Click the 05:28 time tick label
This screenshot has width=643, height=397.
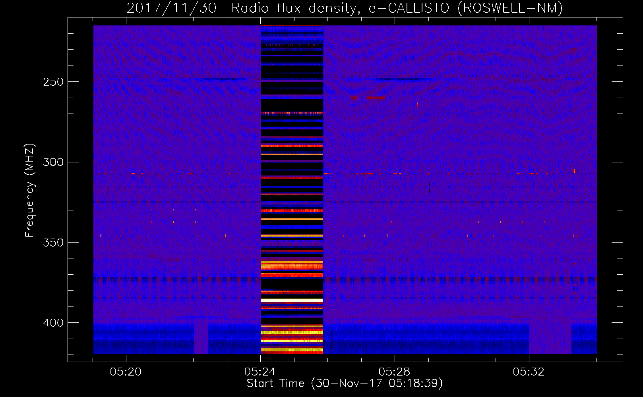click(394, 372)
